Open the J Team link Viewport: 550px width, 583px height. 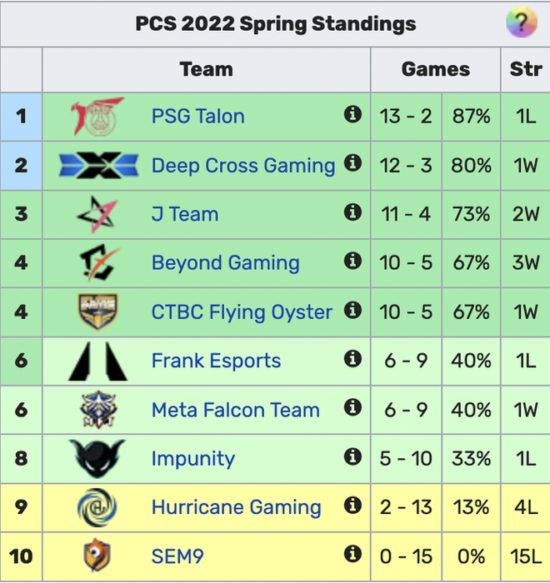(184, 214)
